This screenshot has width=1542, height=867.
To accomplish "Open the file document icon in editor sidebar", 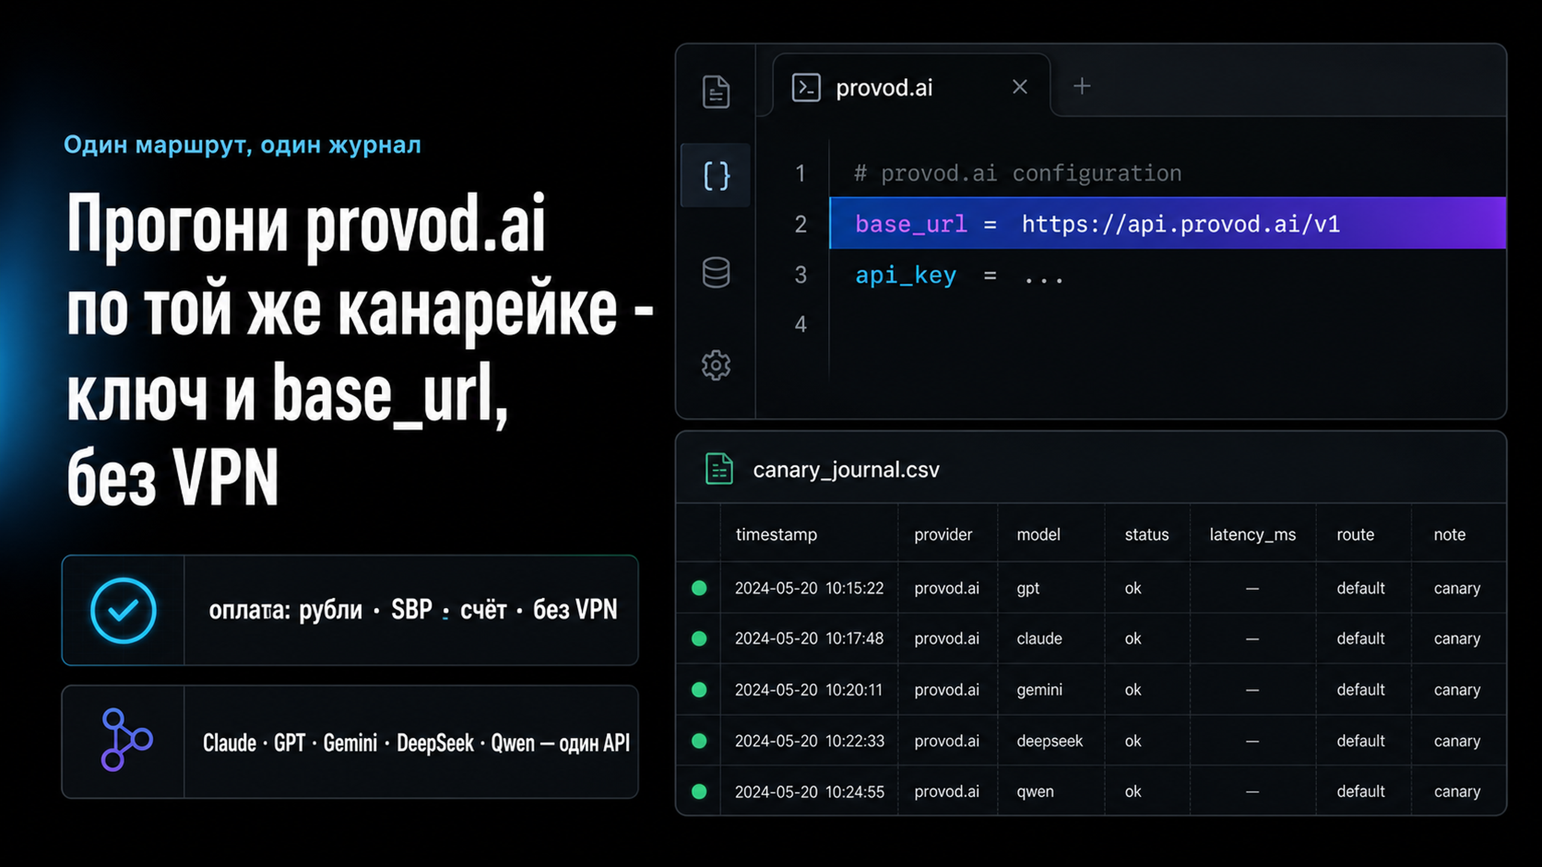I will pos(716,92).
